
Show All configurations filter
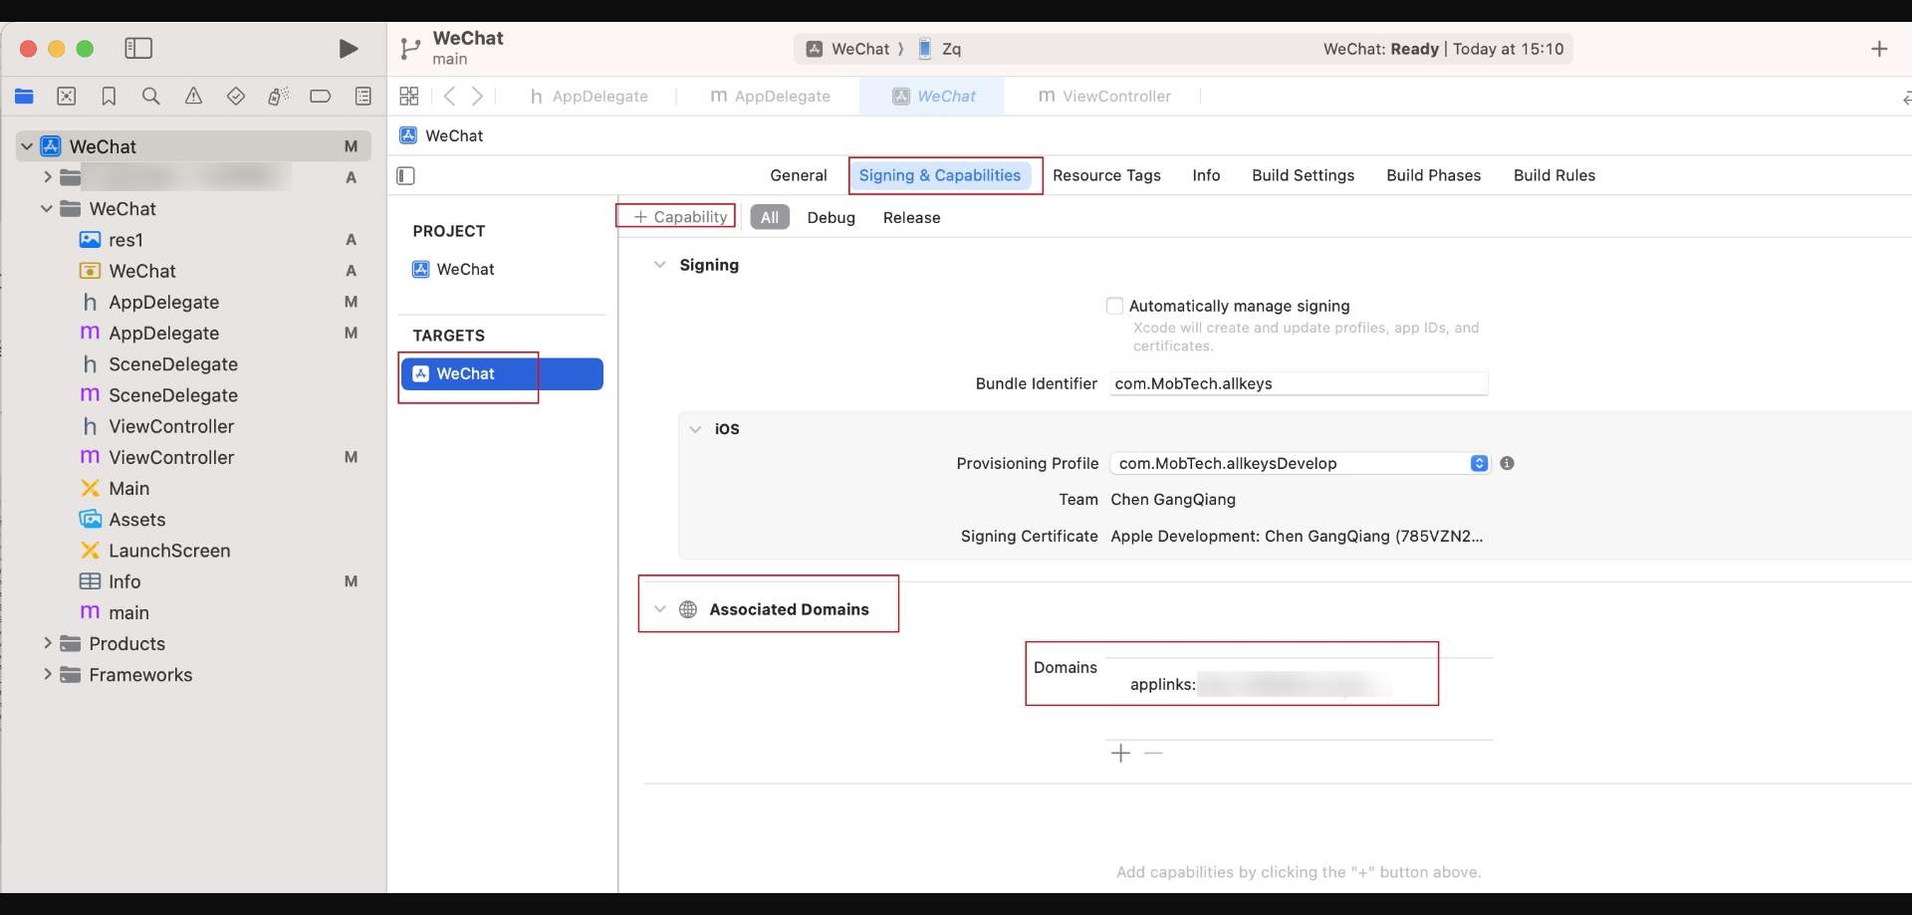point(770,217)
